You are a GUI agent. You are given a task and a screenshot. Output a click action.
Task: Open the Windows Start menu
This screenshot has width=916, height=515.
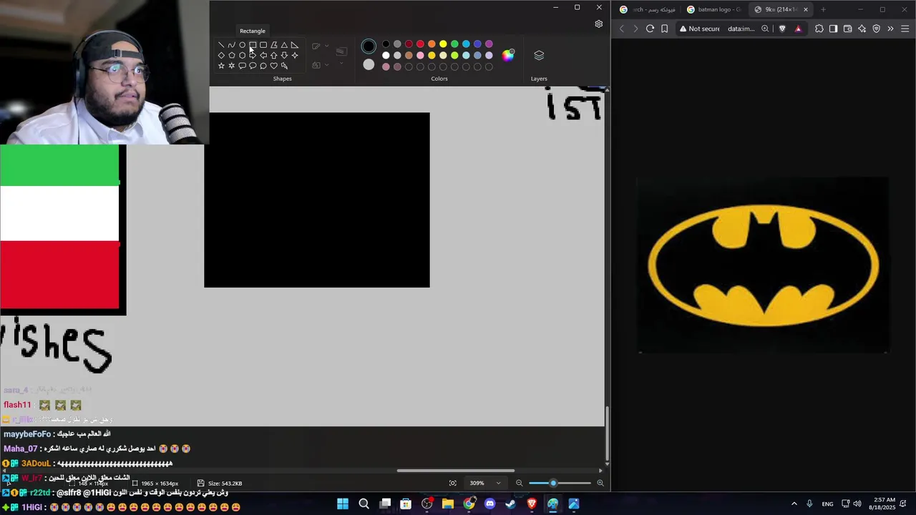click(343, 504)
